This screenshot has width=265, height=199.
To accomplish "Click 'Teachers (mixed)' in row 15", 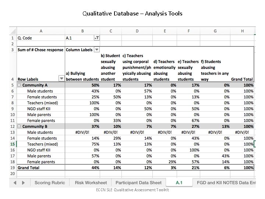I will coord(42,144).
